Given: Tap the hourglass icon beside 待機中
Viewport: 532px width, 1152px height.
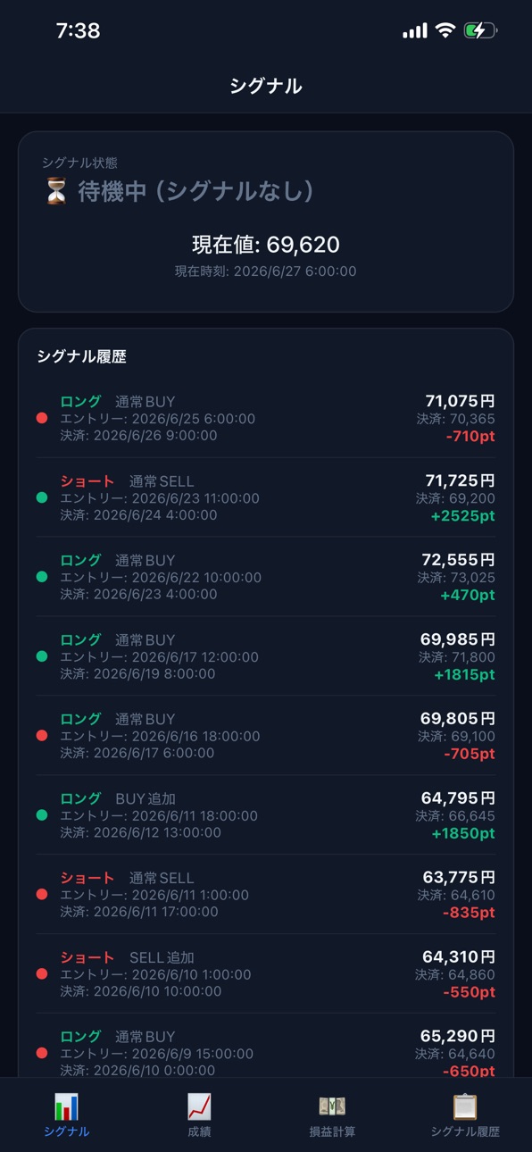Looking at the screenshot, I should coord(56,191).
